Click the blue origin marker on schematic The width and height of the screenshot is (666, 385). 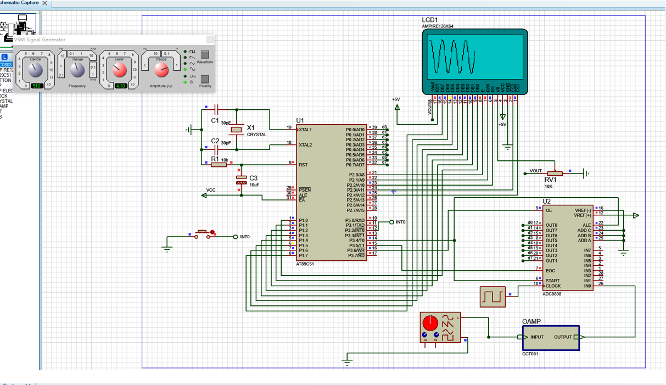coord(394,192)
